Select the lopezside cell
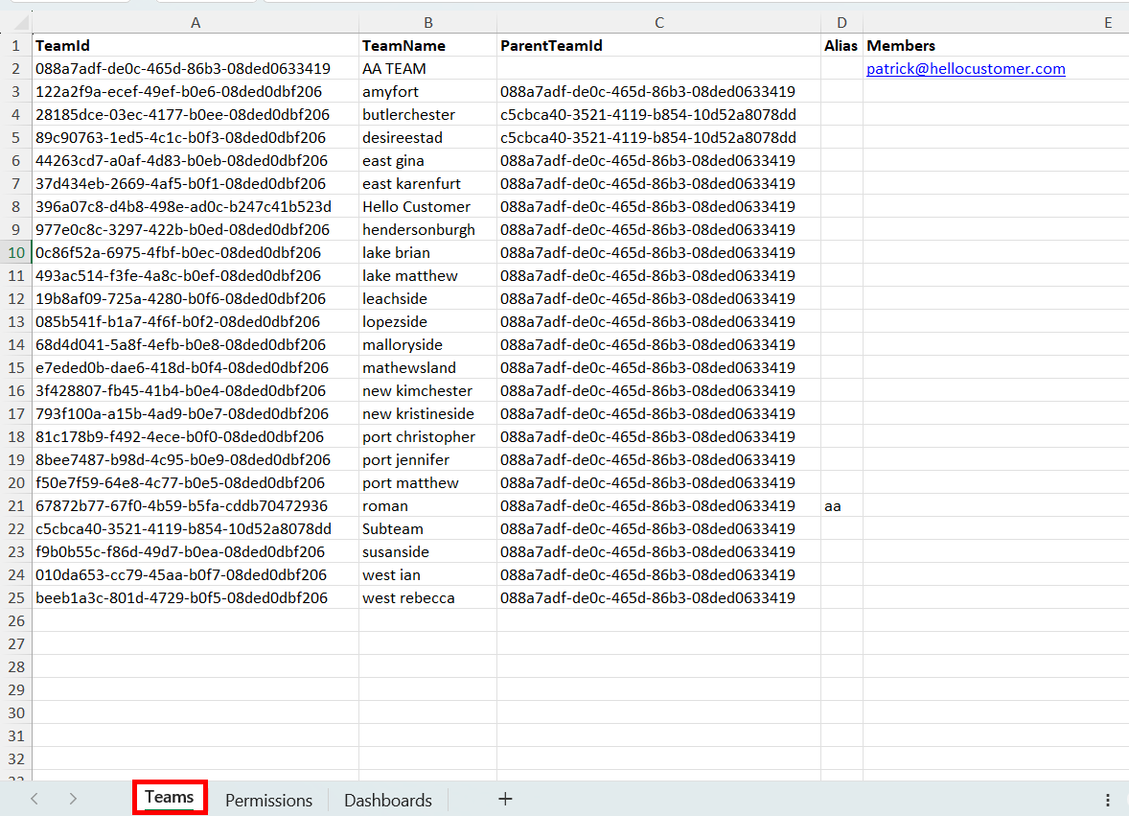The height and width of the screenshot is (816, 1129). tap(427, 322)
